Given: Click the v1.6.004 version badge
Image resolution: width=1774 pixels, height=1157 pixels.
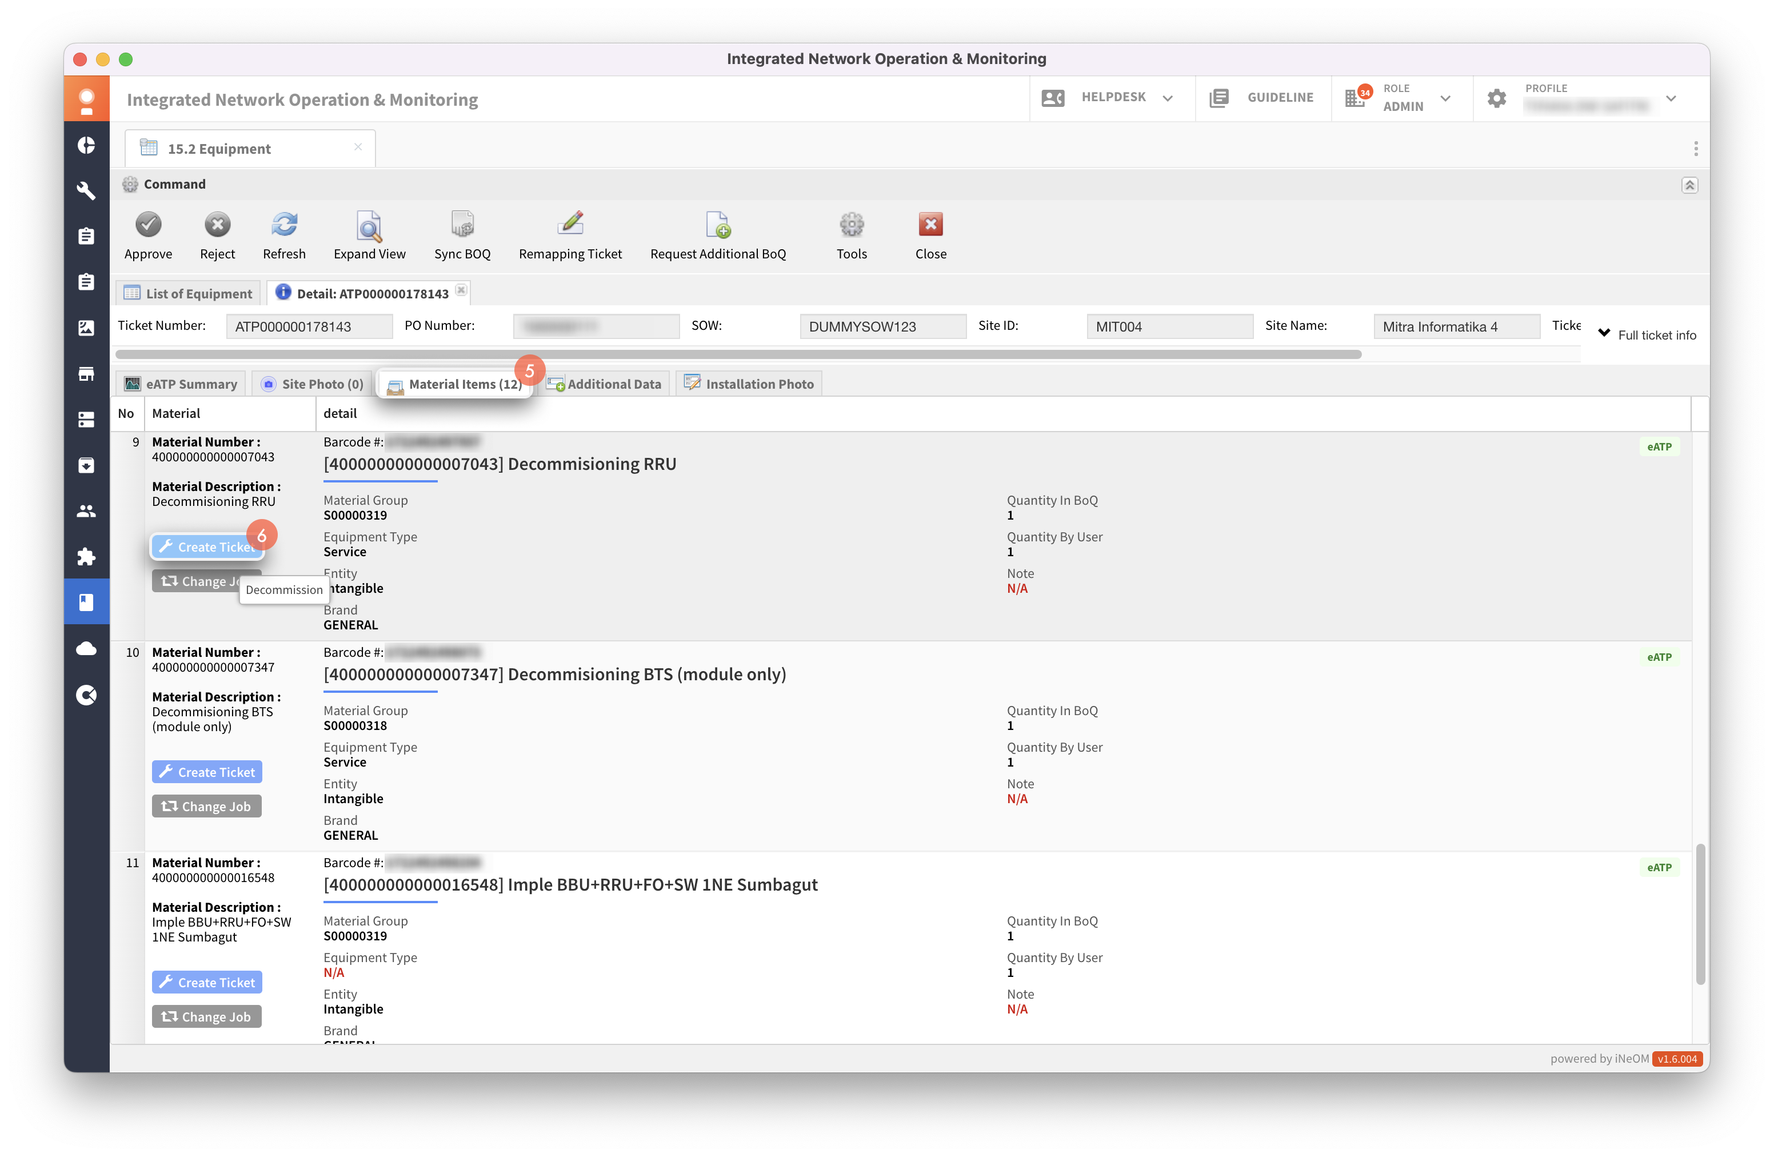Looking at the screenshot, I should [x=1677, y=1059].
